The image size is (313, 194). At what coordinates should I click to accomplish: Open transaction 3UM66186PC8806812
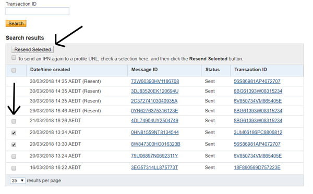258,132
